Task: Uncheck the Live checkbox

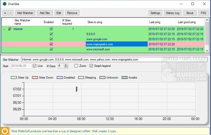Action: (x=35, y=66)
